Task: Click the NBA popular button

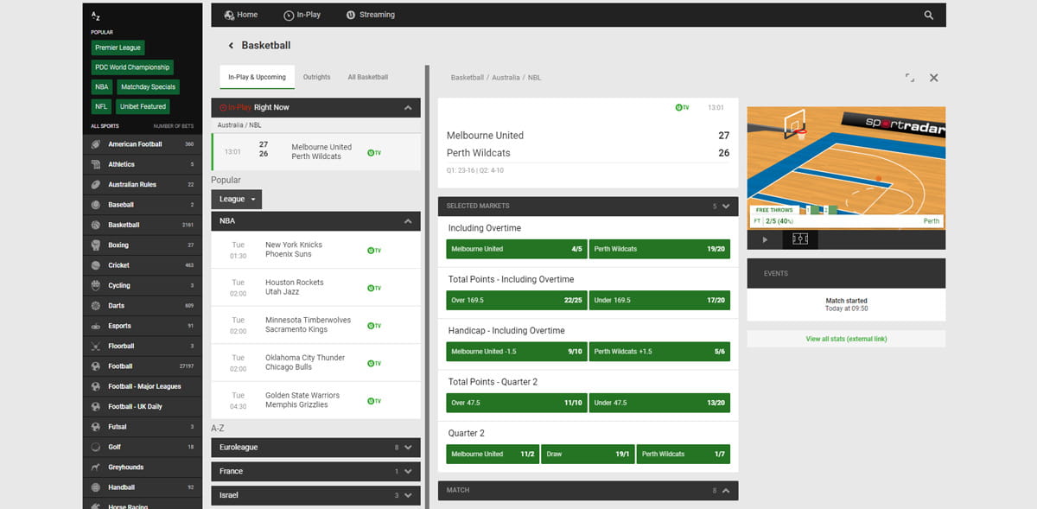Action: point(102,86)
